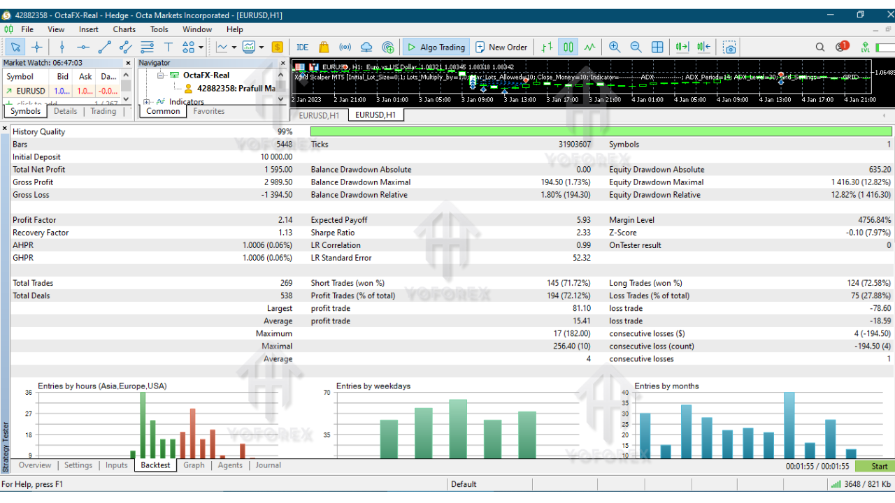The image size is (895, 503).
Task: Take a chart screenshot with camera icon
Action: tap(729, 47)
